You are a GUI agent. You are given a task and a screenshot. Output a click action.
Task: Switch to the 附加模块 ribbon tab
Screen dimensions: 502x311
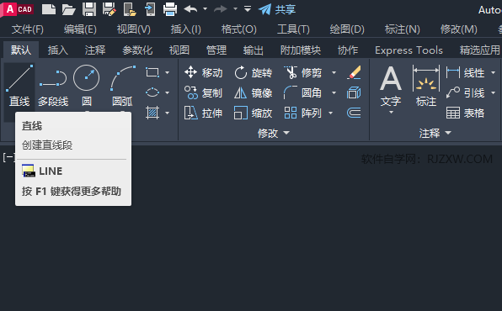tap(301, 50)
